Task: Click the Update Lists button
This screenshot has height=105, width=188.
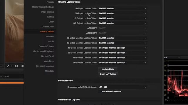Action: [108, 69]
